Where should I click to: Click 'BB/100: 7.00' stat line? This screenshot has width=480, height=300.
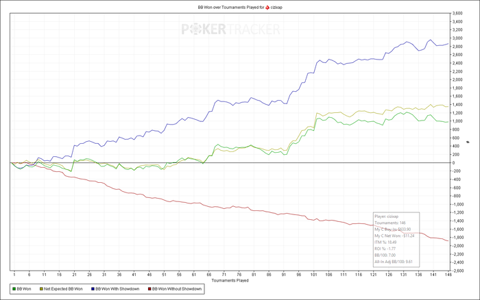[385, 255]
